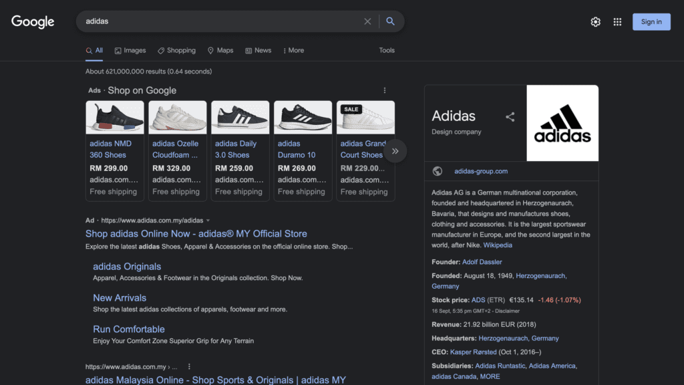Image resolution: width=684 pixels, height=385 pixels.
Task: Open Quick Settings via the gear icon
Action: tap(595, 21)
